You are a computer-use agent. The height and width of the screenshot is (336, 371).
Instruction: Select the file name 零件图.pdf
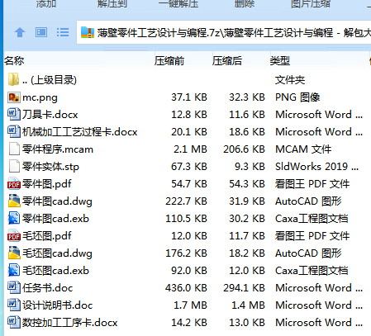[x=47, y=184]
